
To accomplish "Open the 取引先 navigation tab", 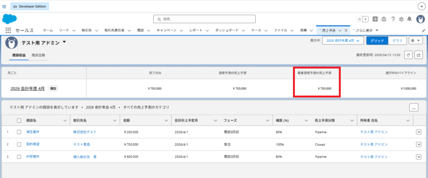I will 87,31.
